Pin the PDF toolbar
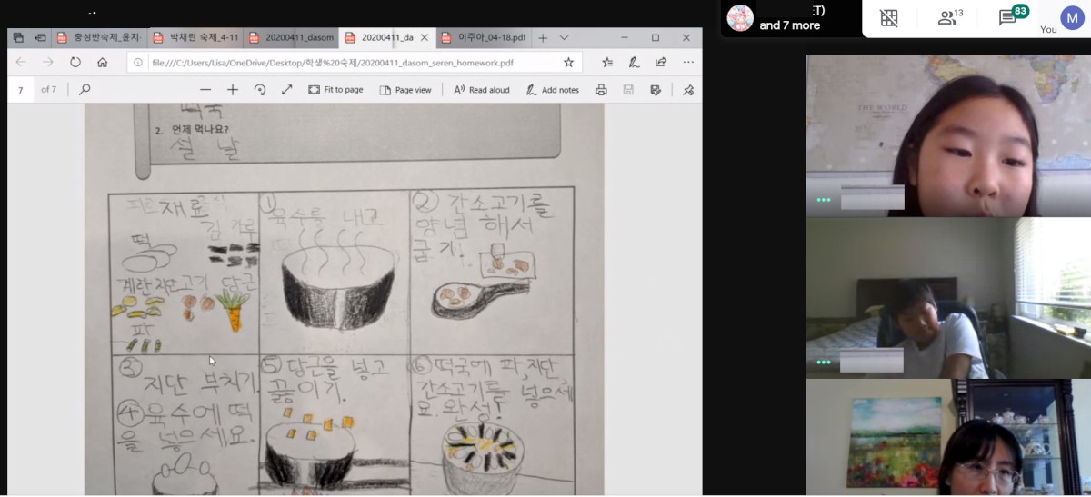1091x497 pixels. [688, 90]
